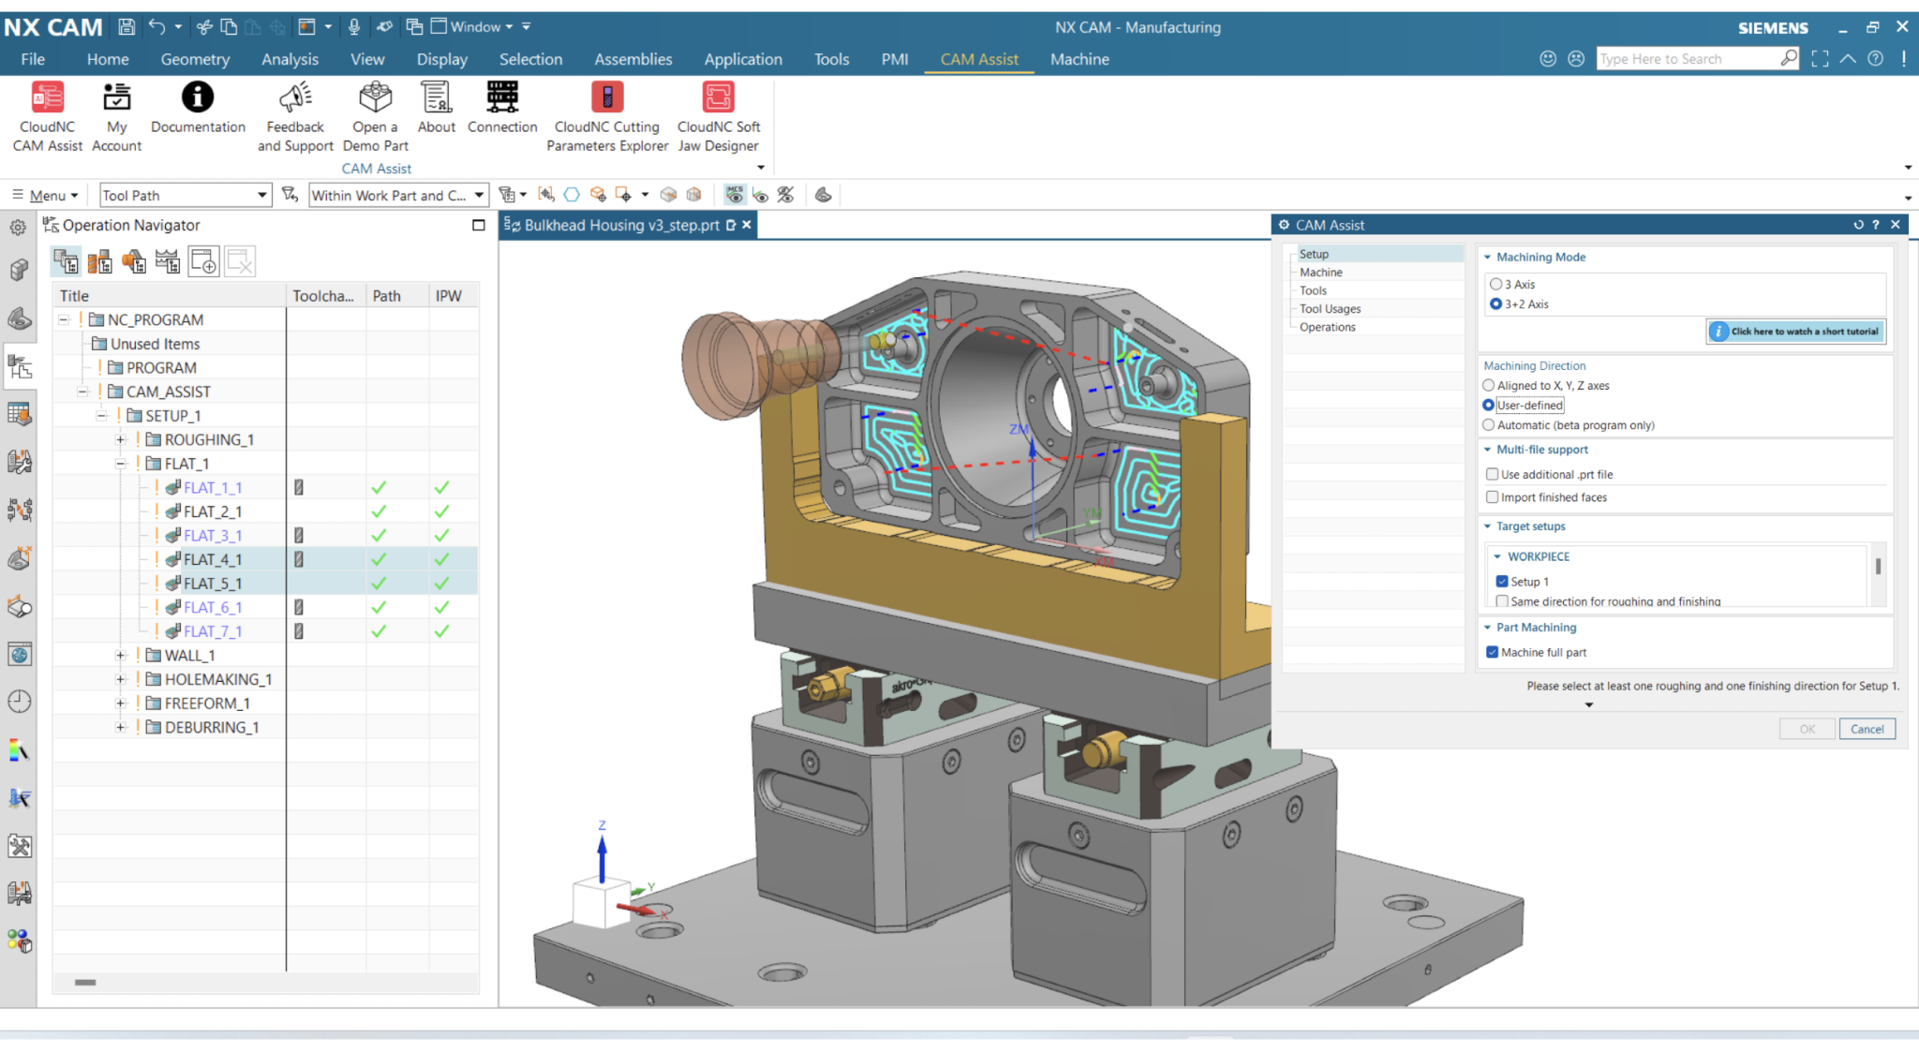The image size is (1919, 1051).
Task: Toggle Machine full part checkbox
Action: [x=1493, y=652]
